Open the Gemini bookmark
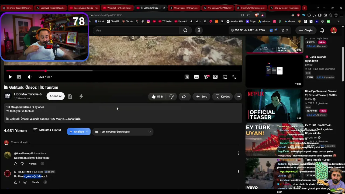Image resolution: width=345 pixels, height=194 pixels. [x=289, y=21]
